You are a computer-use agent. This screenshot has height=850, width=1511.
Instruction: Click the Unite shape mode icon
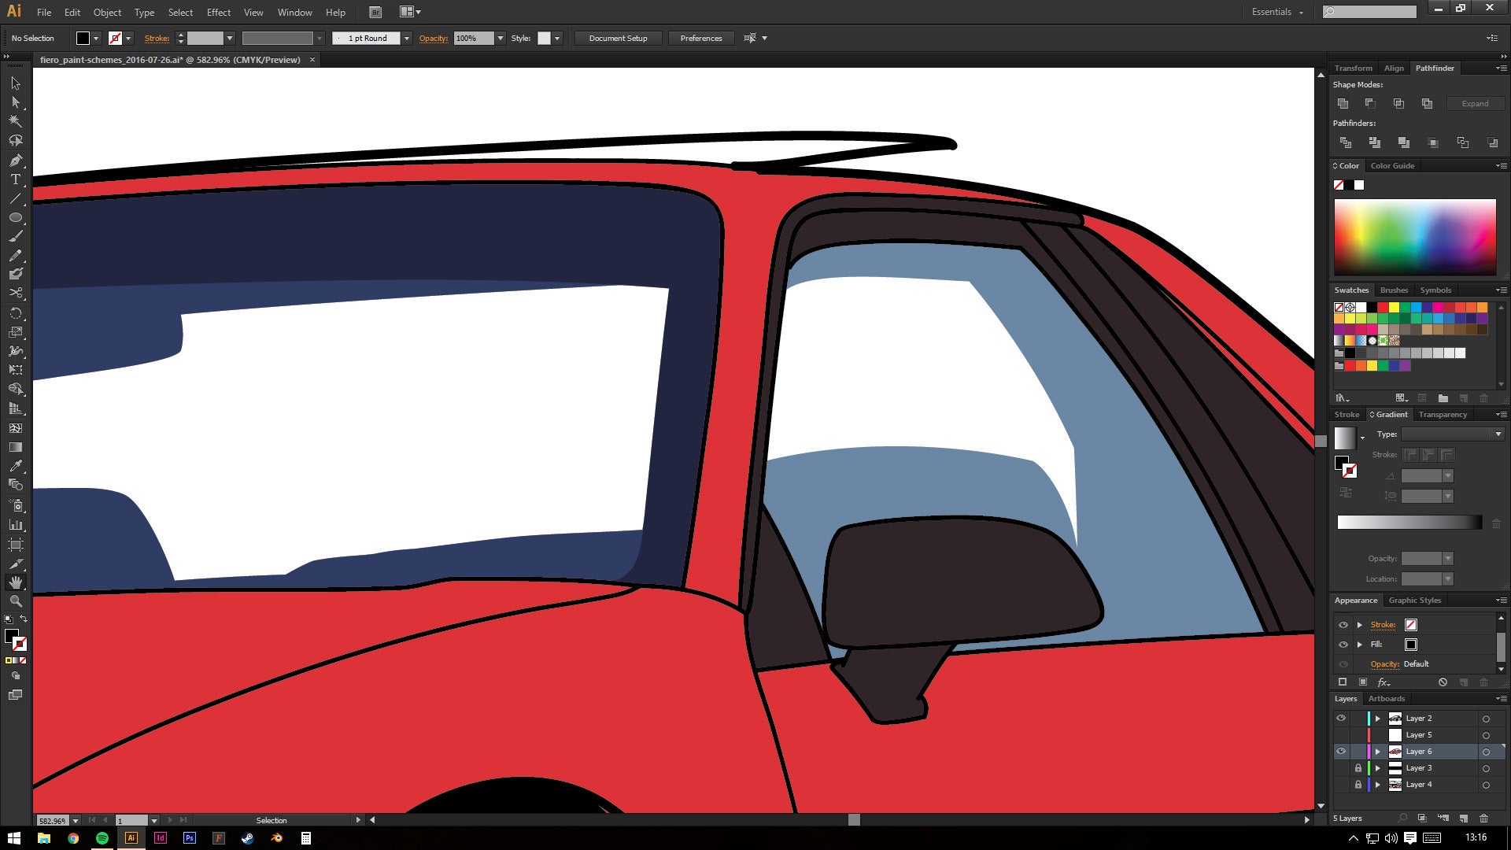(1343, 104)
